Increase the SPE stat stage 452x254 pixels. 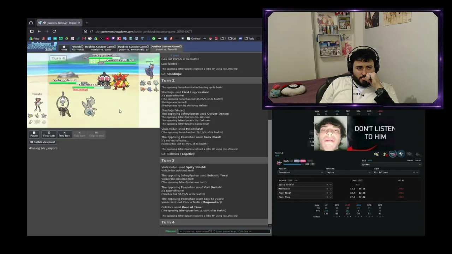point(383,217)
